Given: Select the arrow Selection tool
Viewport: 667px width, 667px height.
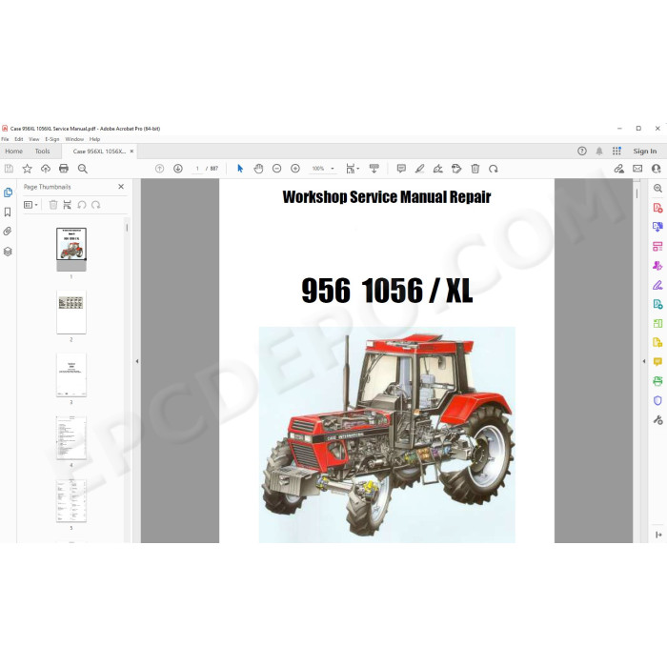Looking at the screenshot, I should 240,169.
